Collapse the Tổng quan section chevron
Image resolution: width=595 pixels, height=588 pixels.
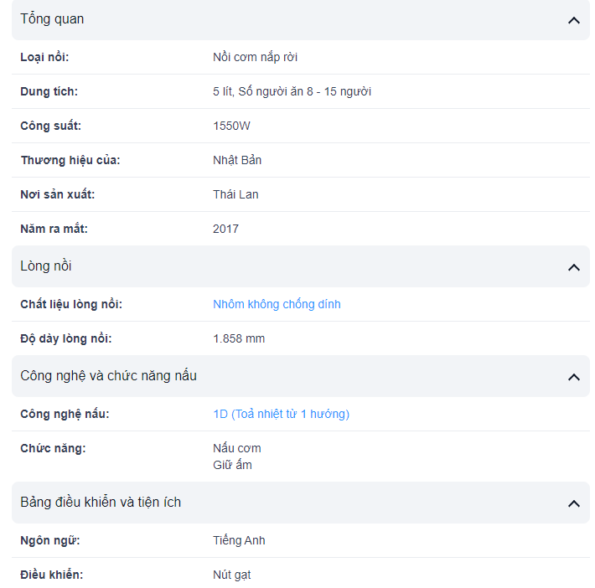coord(573,20)
